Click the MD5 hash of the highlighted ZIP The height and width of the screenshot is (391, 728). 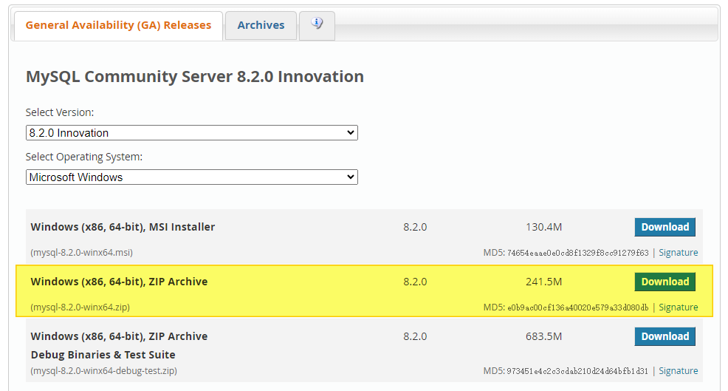point(577,307)
